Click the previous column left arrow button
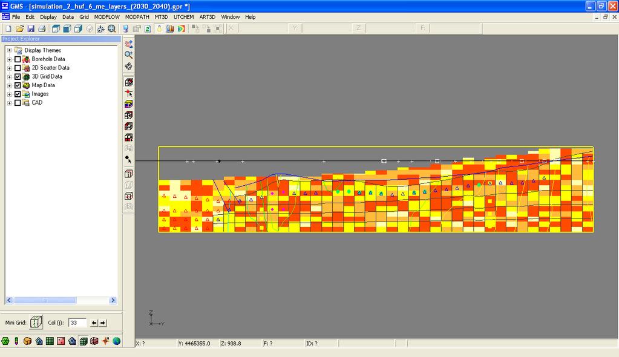619x357 pixels. coord(94,323)
